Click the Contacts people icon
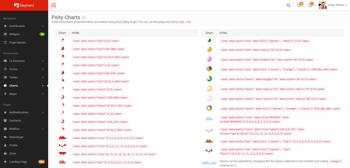This screenshot has width=350, height=168. (5, 121)
